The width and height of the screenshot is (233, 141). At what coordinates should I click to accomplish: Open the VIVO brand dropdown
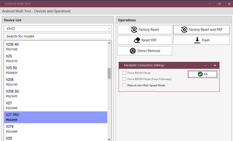pyautogui.click(x=58, y=29)
